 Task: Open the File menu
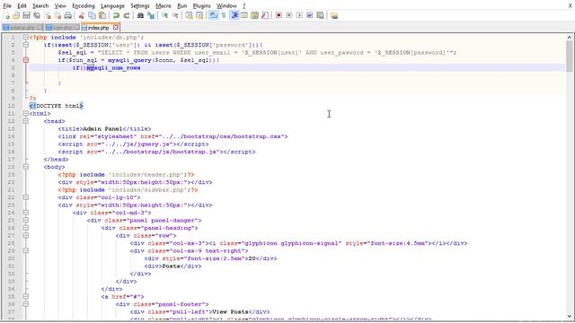7,6
